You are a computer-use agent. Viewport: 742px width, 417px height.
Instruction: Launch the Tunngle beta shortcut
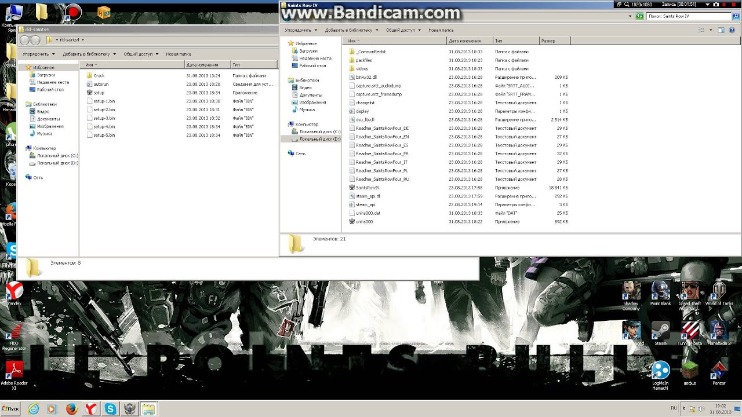tap(690, 334)
